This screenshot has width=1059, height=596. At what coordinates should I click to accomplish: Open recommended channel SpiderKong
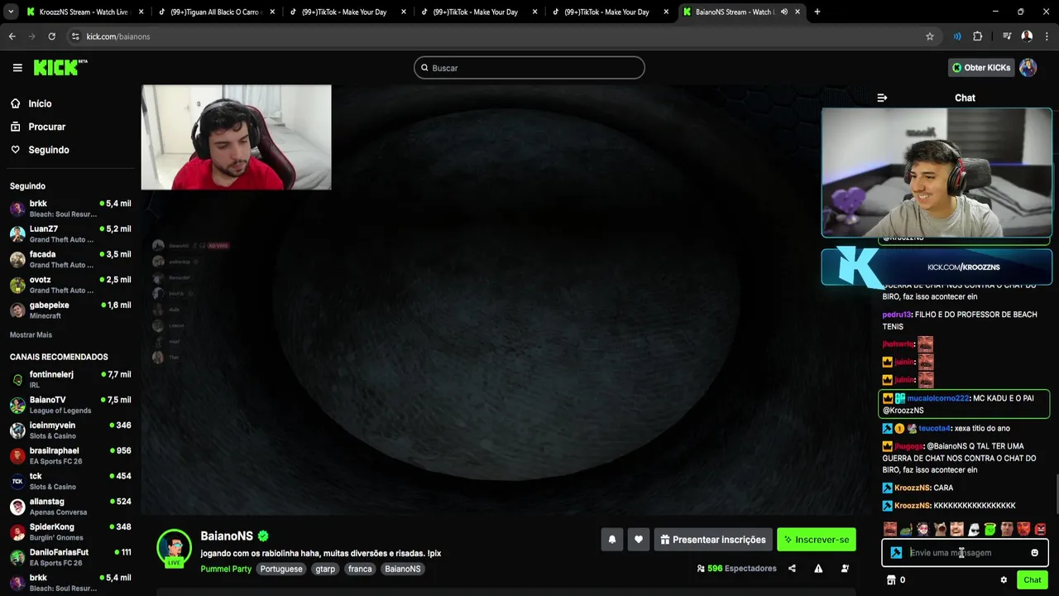(x=70, y=532)
